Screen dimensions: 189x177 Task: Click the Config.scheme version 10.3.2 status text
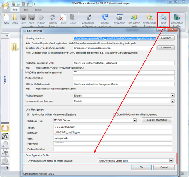(39, 174)
